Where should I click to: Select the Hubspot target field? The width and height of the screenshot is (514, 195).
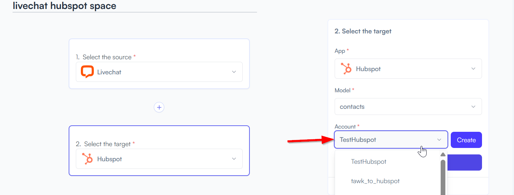pos(159,159)
